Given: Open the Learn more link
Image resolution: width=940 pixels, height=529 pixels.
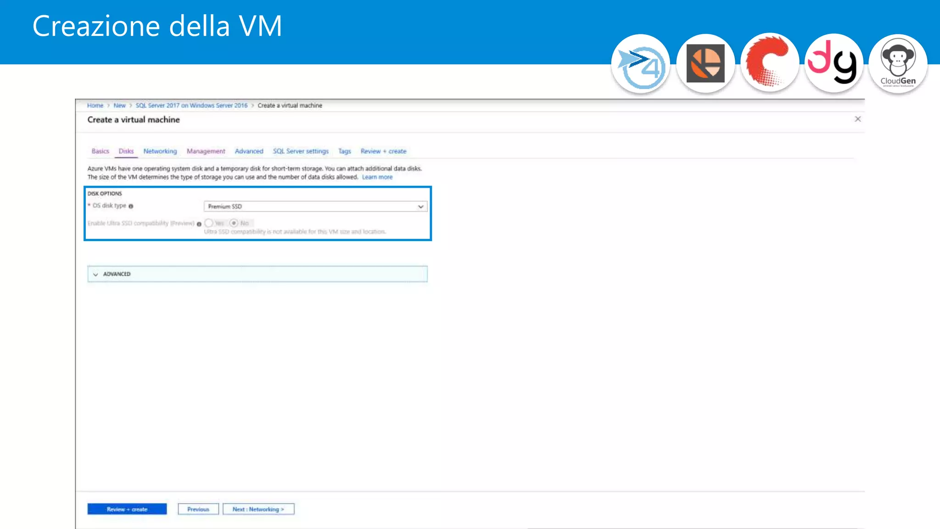Looking at the screenshot, I should (377, 177).
